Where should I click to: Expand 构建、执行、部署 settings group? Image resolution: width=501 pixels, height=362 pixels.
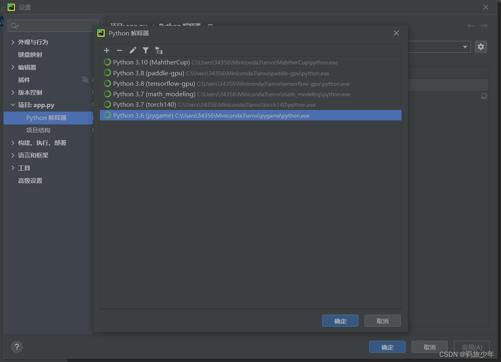coord(13,143)
